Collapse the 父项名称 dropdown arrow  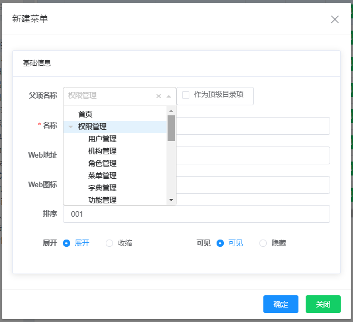[x=169, y=96]
